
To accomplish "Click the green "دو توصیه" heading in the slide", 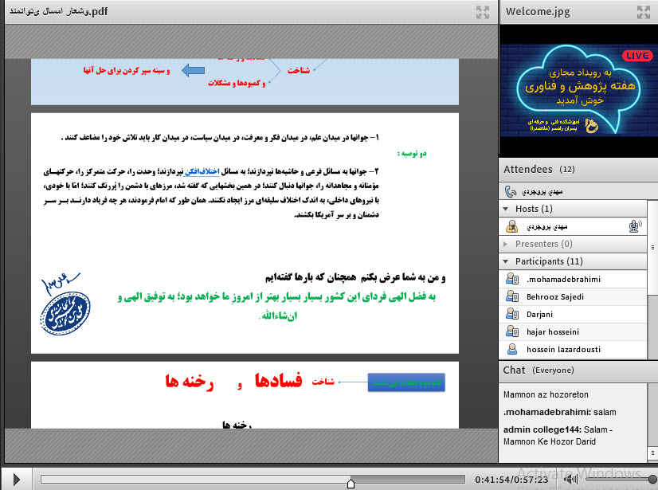I will (412, 154).
